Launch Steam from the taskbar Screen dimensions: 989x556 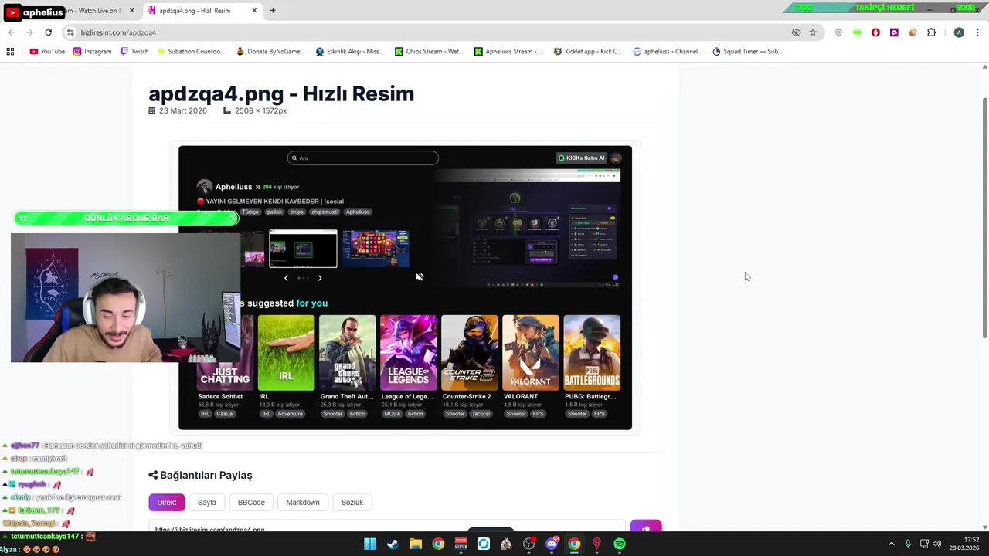tap(393, 544)
